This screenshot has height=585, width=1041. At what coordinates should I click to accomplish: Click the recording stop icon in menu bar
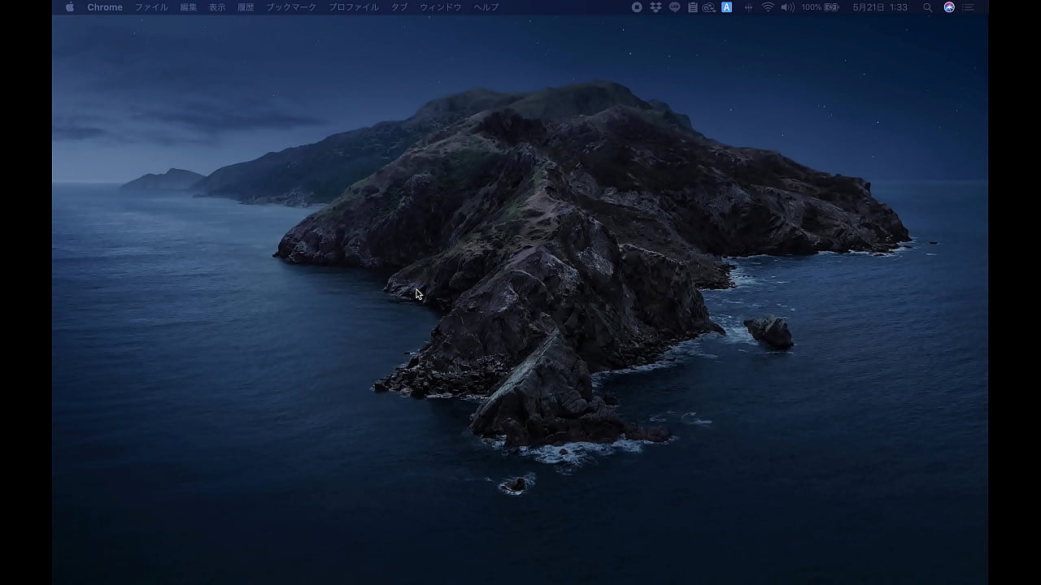637,7
